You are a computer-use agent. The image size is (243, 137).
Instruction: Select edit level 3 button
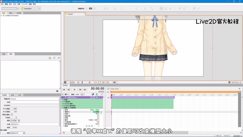point(94,9)
